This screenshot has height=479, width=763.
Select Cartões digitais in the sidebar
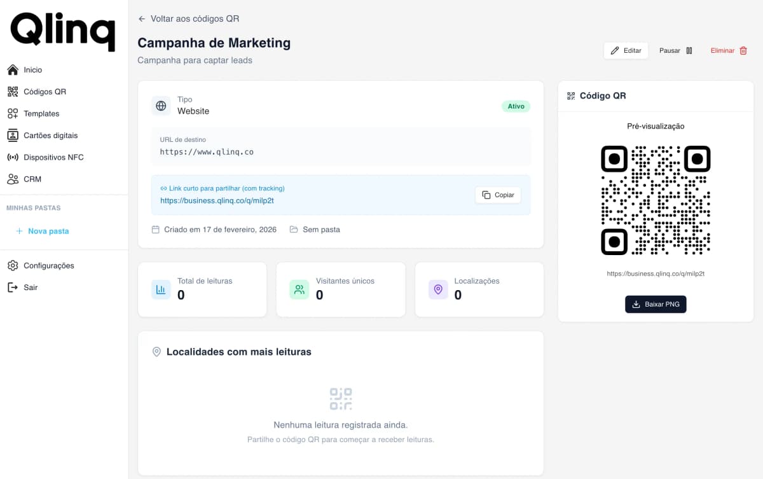(50, 135)
